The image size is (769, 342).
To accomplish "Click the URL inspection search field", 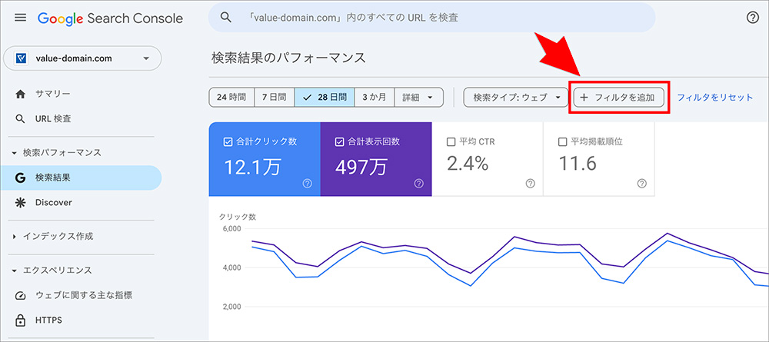I will 431,17.
